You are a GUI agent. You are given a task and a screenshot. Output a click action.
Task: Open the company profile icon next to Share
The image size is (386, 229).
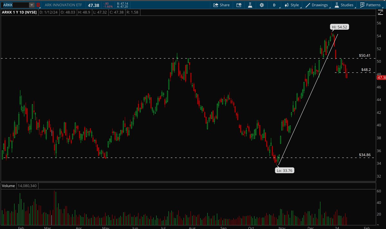239,5
